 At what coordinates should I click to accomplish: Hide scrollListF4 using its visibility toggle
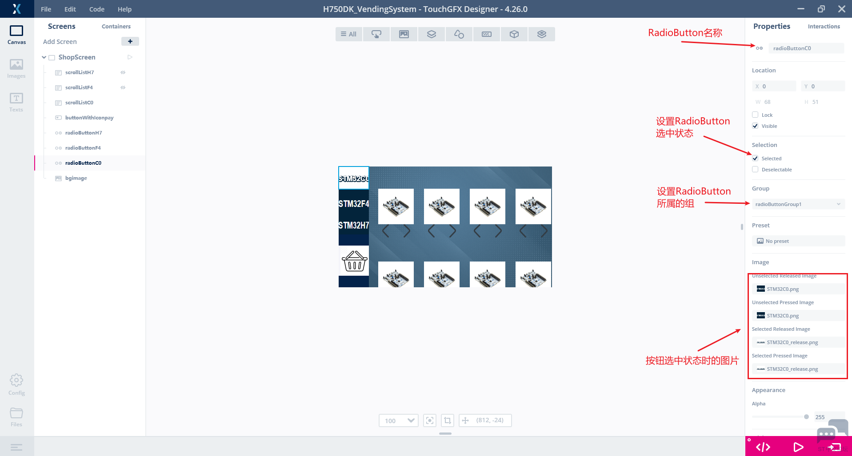[123, 87]
